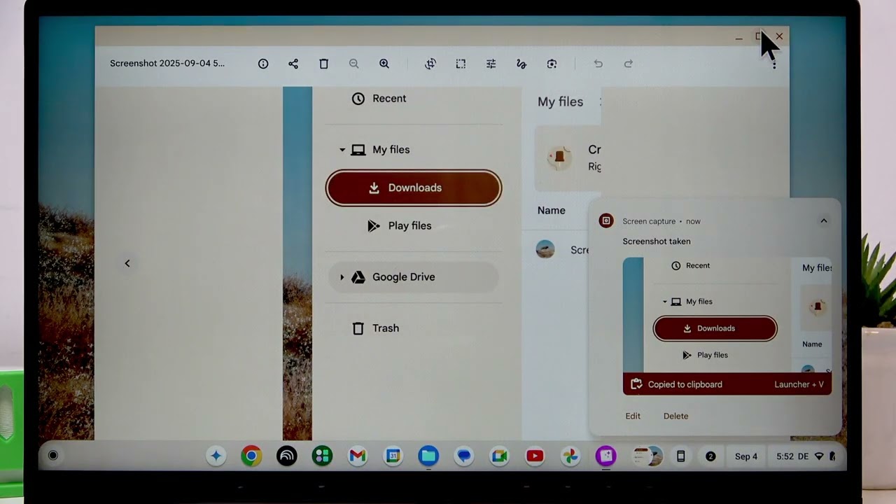Open Google Photos from the shelf
Screen dimensions: 896x504
[570, 456]
